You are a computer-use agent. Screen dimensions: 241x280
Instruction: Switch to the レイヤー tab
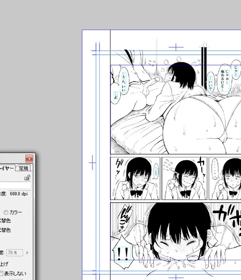7,168
